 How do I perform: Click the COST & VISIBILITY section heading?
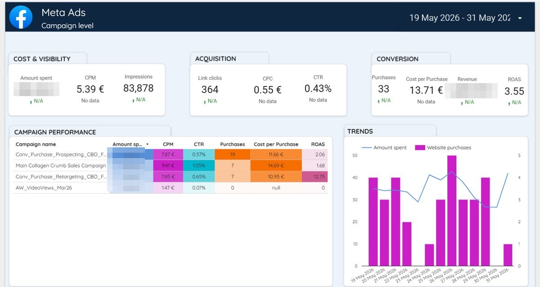42,59
